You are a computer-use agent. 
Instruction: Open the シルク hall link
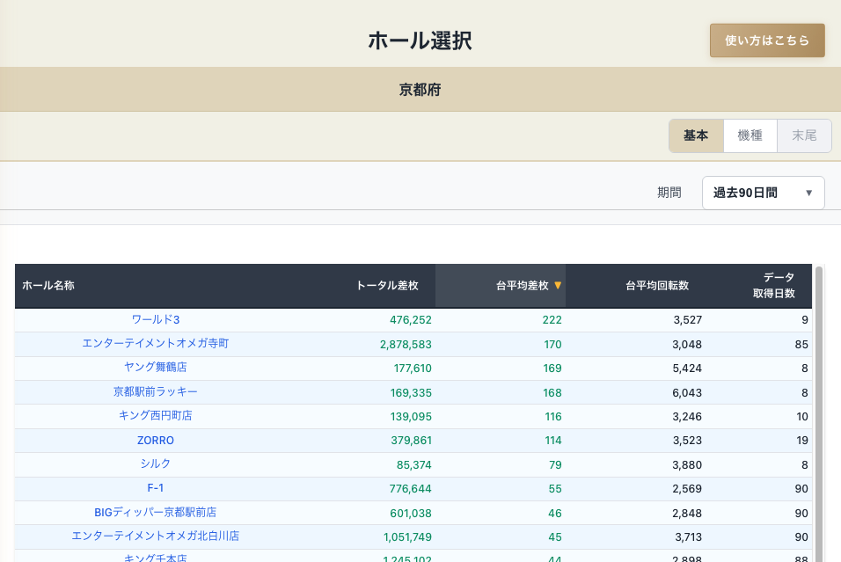pyautogui.click(x=156, y=463)
